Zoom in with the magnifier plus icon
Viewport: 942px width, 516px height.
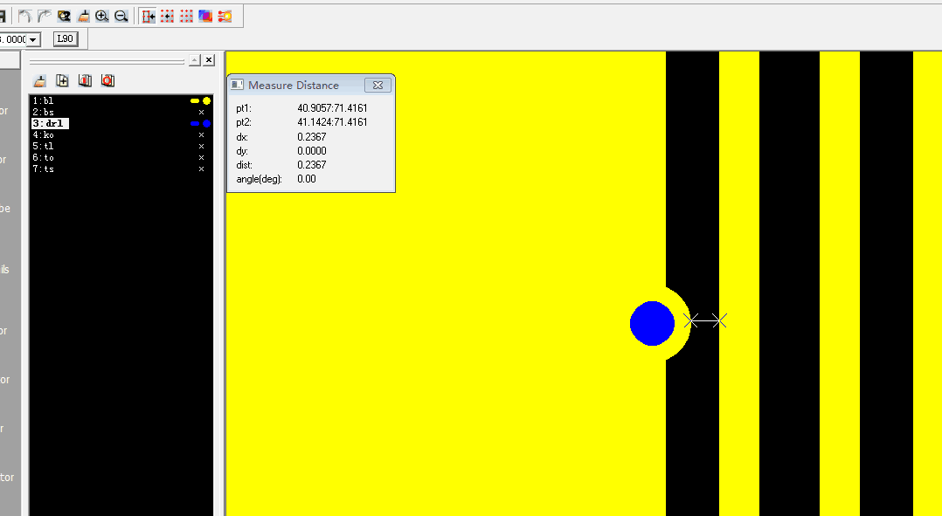pos(102,17)
